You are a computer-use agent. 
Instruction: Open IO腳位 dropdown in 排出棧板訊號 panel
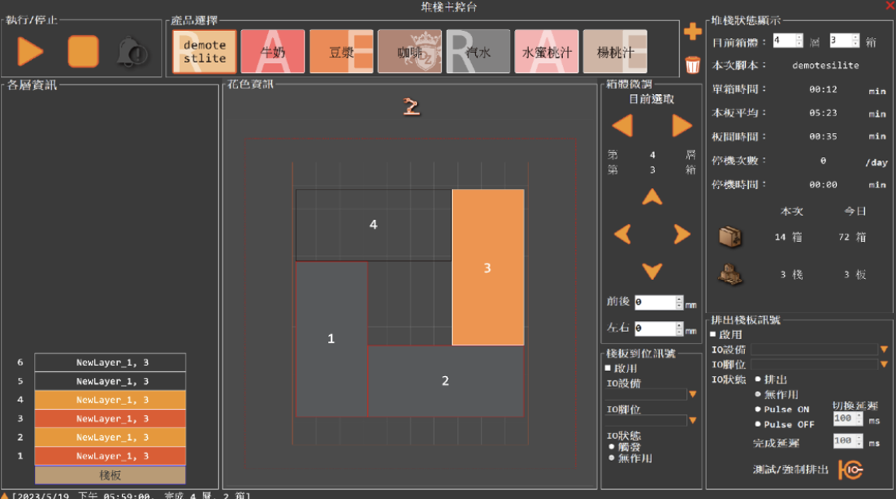point(884,365)
